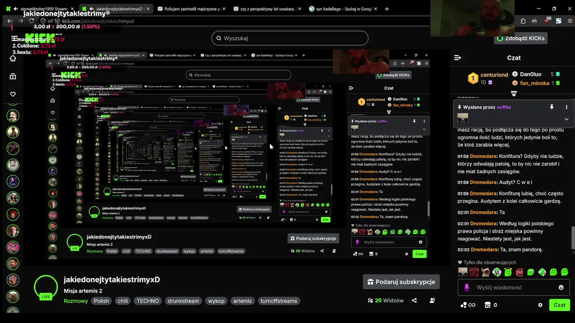Click ouffko username in pinned message

(x=504, y=107)
